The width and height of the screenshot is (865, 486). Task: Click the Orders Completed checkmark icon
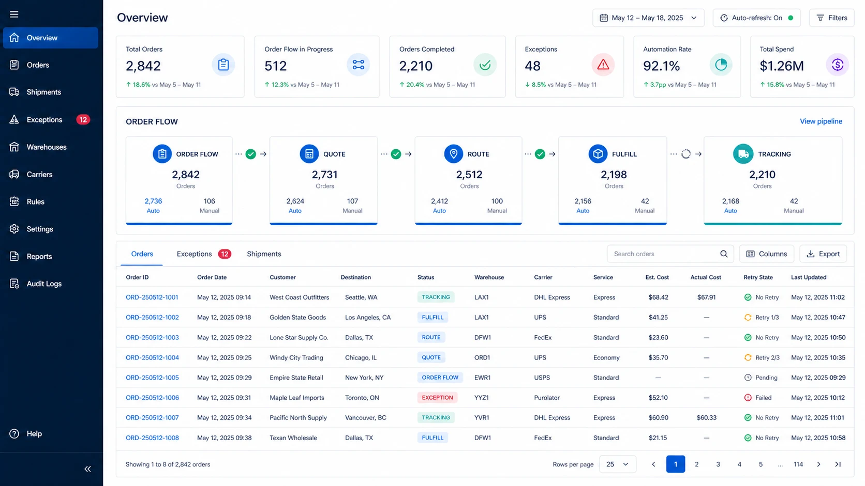(x=485, y=65)
